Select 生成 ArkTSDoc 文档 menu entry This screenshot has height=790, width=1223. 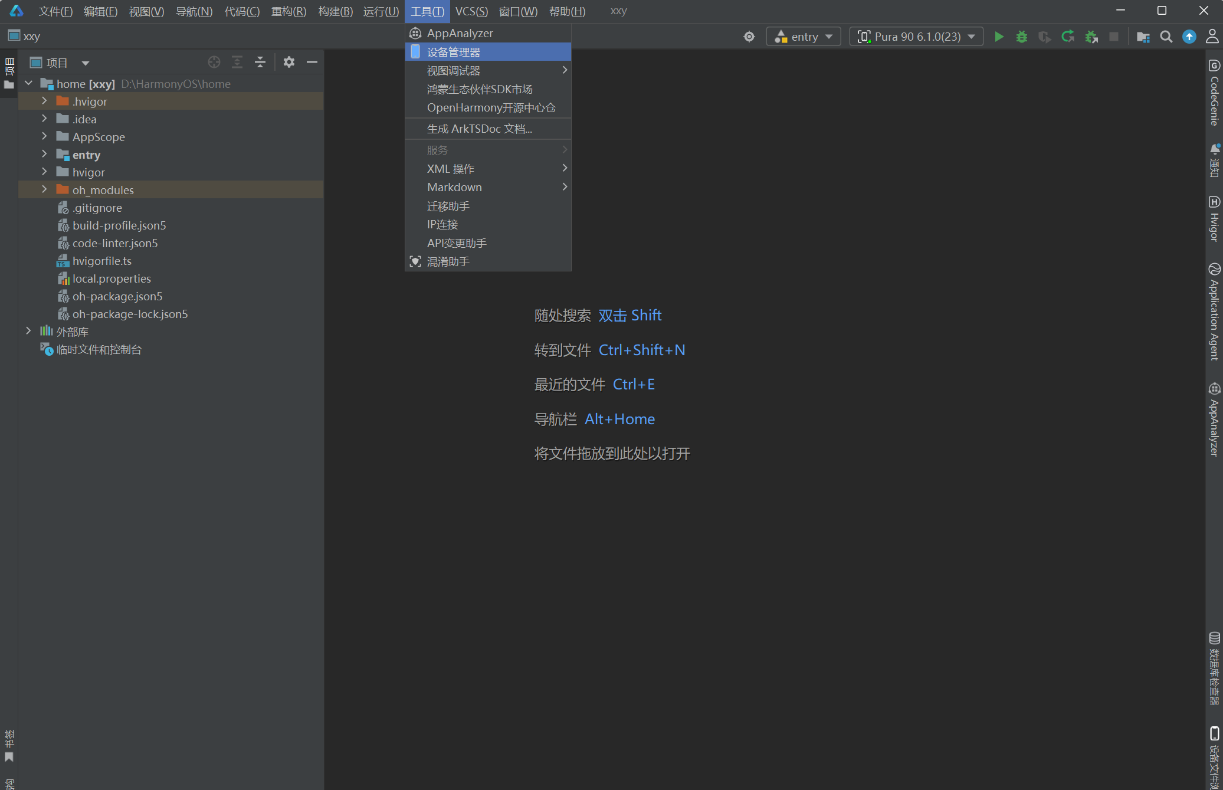click(488, 129)
